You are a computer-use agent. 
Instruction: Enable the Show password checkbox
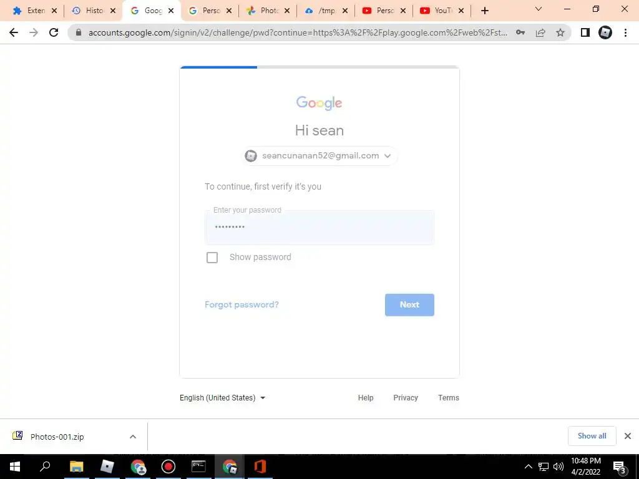[212, 258]
